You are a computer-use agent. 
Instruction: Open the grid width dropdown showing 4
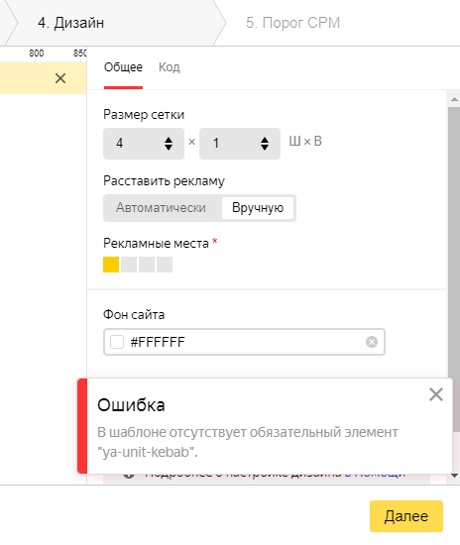tap(144, 144)
